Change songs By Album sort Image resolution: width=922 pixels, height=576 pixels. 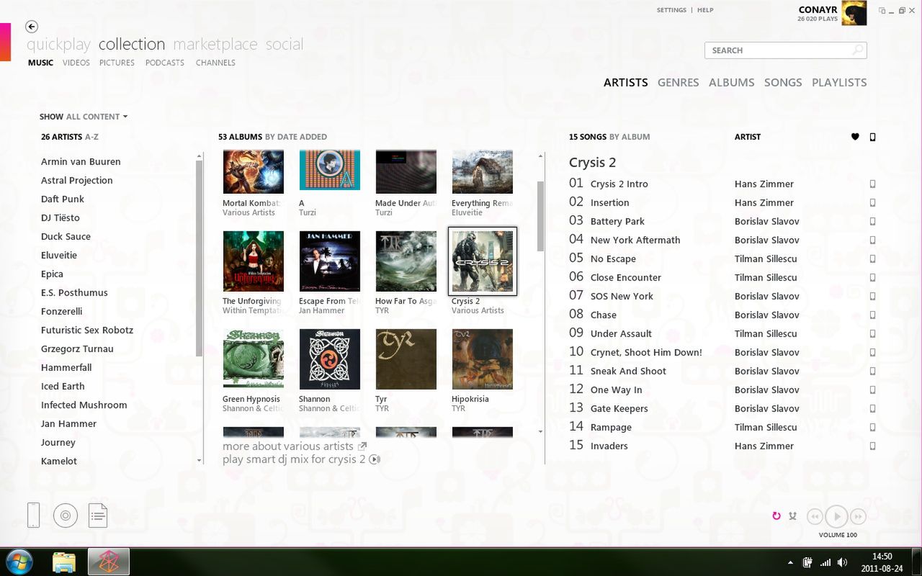coord(630,137)
